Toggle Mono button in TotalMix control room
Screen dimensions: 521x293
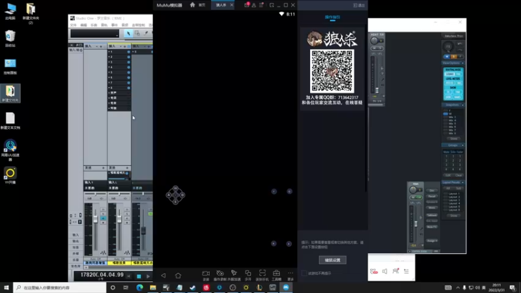432,208
